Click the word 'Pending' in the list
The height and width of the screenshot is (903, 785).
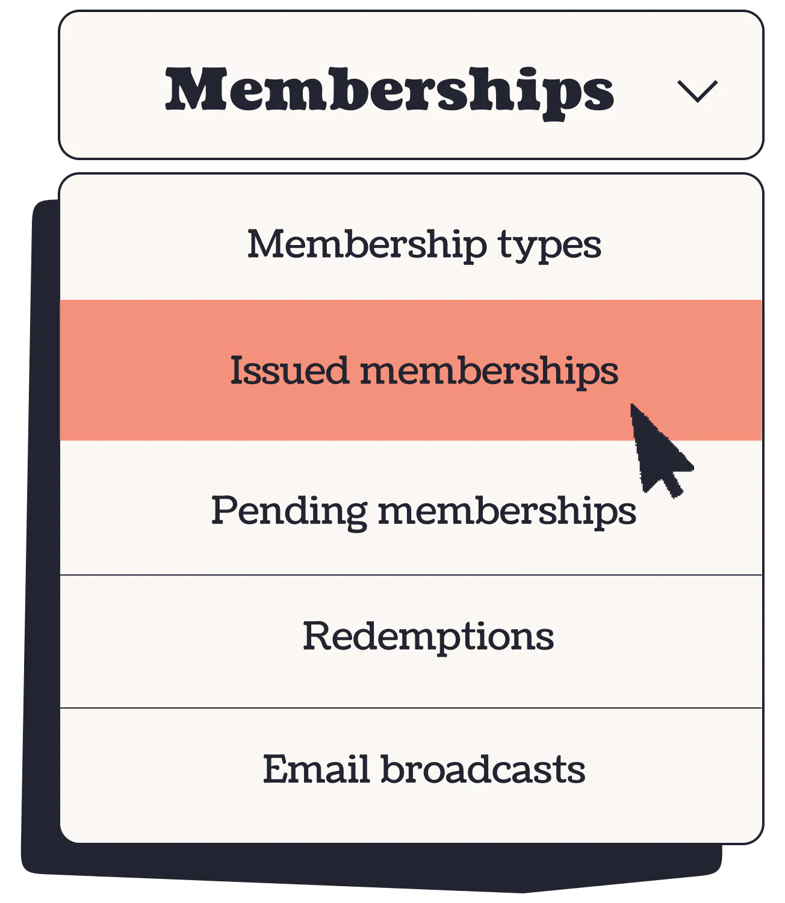288,510
